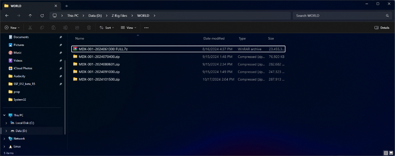Expand the Network tree node
The width and height of the screenshot is (395, 156).
(4, 139)
